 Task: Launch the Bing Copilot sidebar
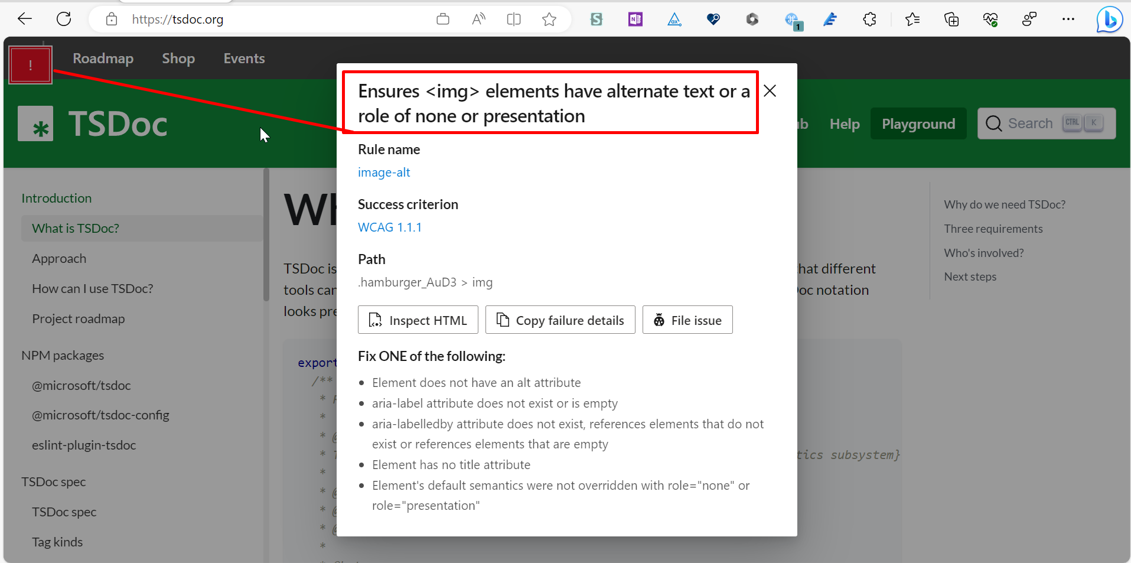(x=1109, y=19)
